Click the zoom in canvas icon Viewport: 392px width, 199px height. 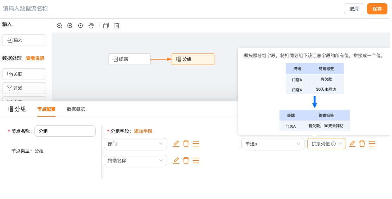pyautogui.click(x=70, y=26)
